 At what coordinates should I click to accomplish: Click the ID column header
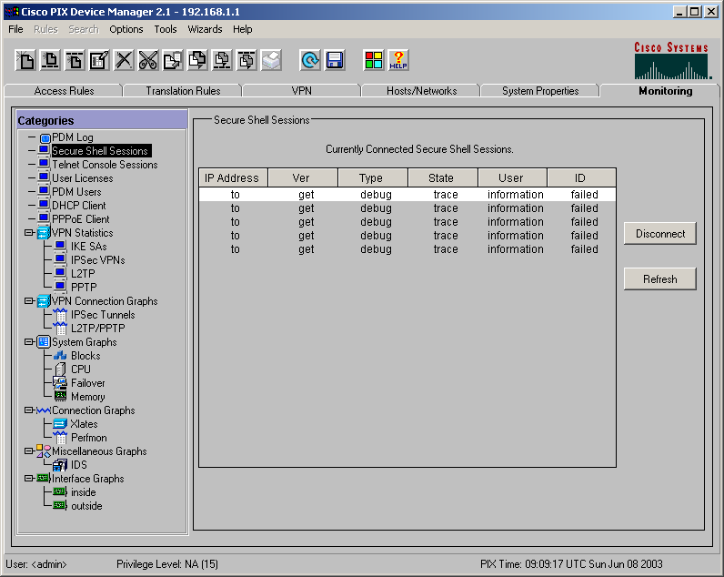(582, 177)
